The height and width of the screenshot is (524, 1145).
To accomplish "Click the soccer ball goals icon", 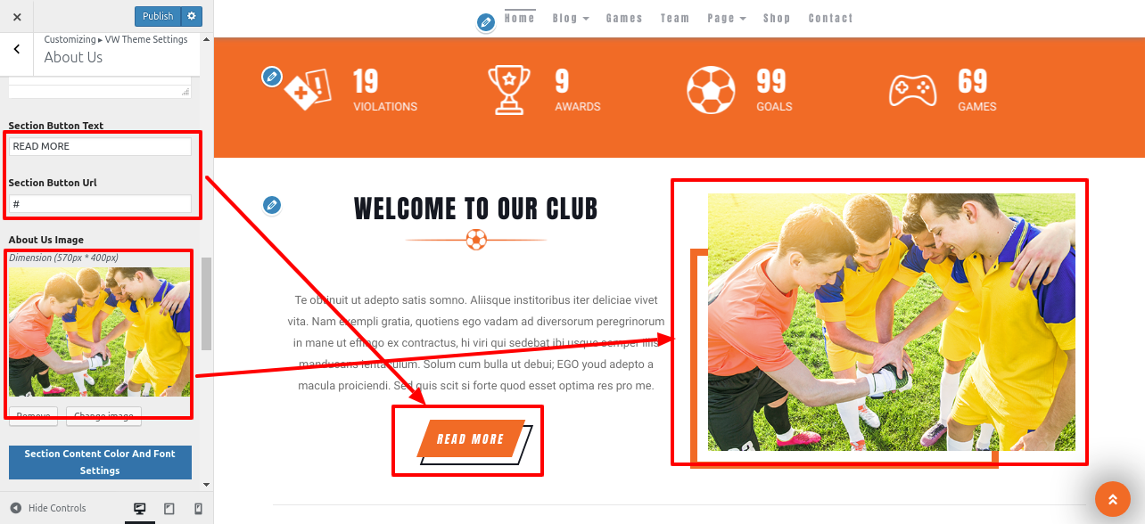I will click(x=711, y=90).
